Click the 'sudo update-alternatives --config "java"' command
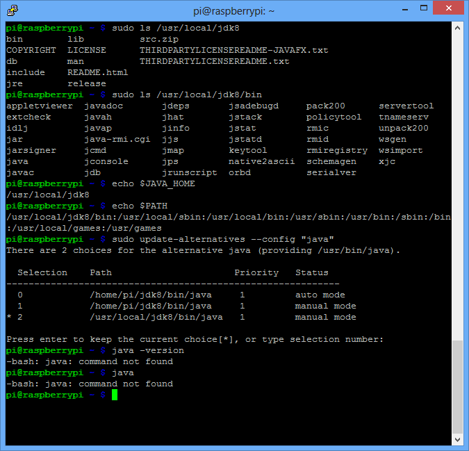The height and width of the screenshot is (451, 469). point(223,239)
